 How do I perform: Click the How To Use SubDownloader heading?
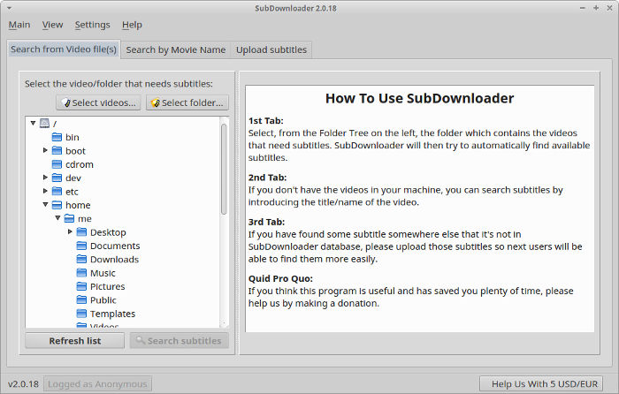click(420, 98)
